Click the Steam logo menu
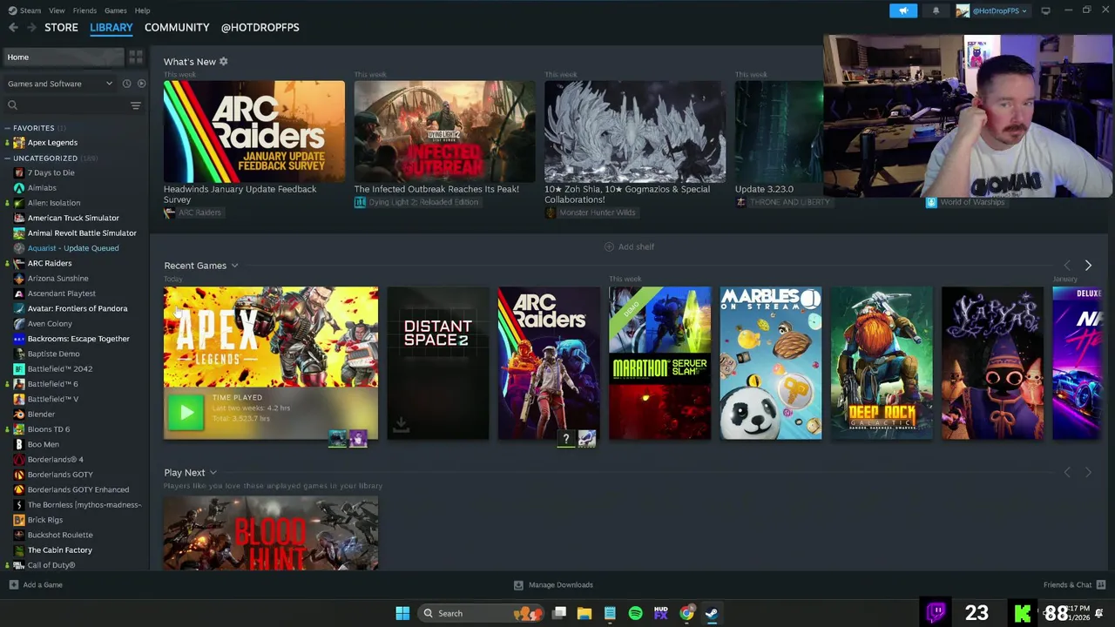The image size is (1115, 627). (24, 10)
